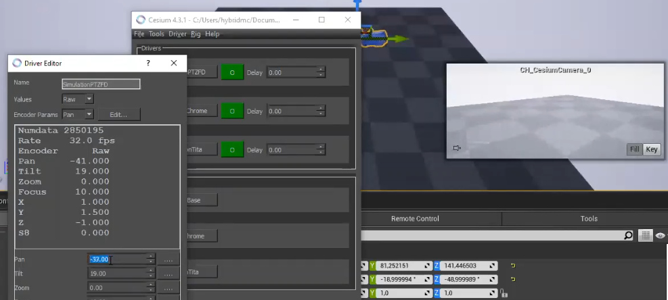Increase onTita Delay with up stepper

tap(320, 147)
